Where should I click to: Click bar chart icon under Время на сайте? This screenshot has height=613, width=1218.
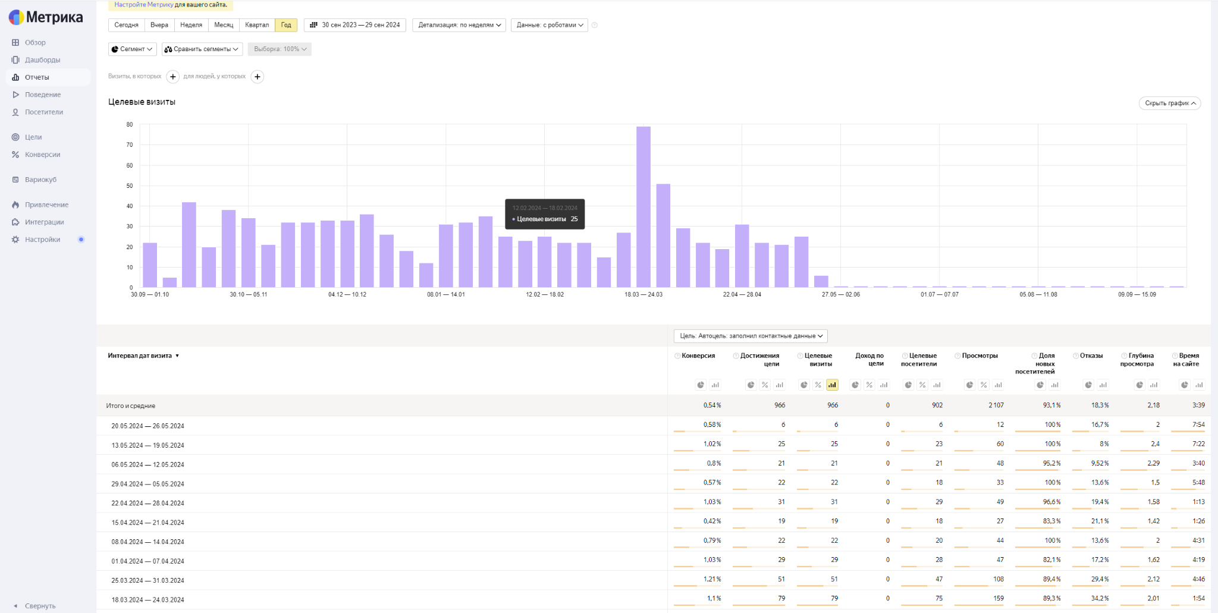point(1199,385)
